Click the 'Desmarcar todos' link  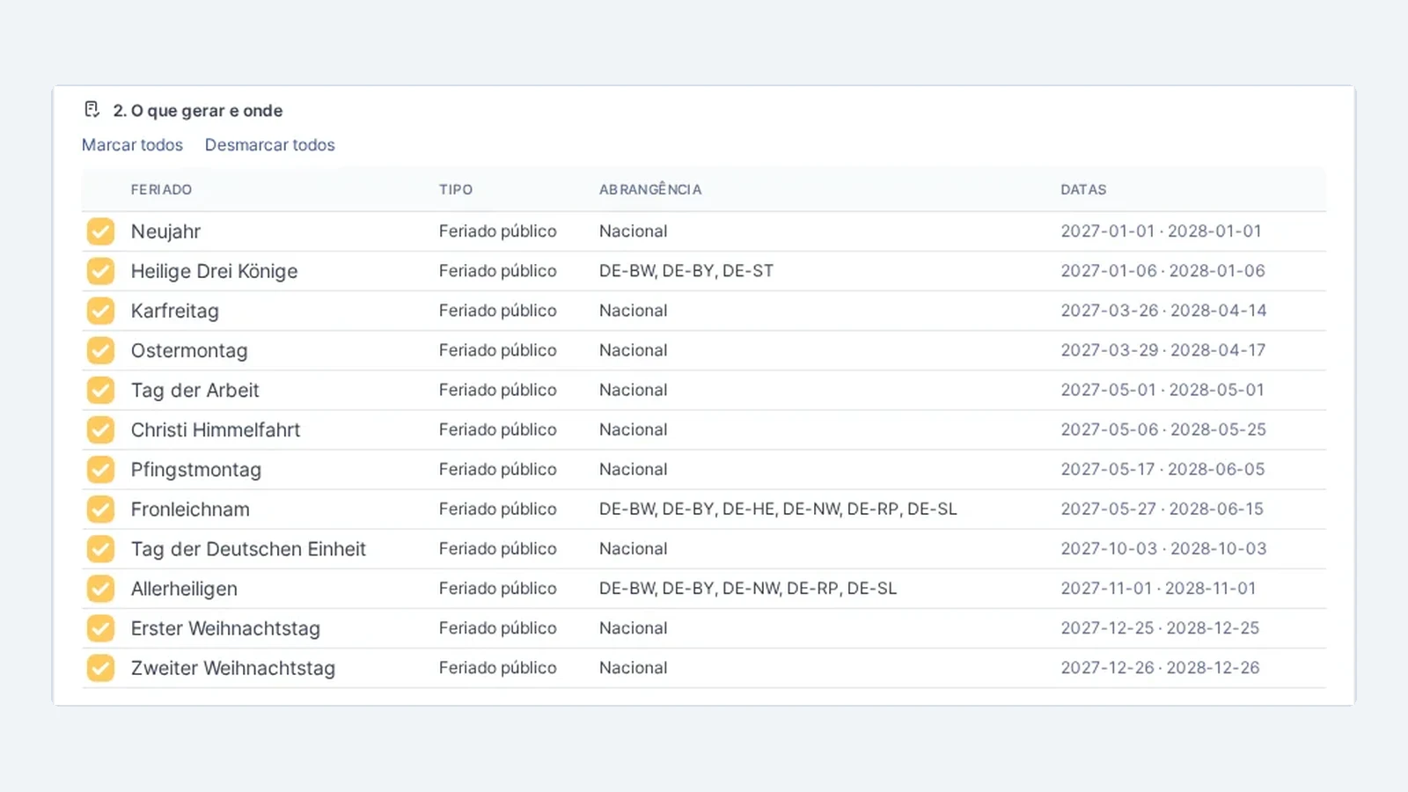tap(270, 145)
